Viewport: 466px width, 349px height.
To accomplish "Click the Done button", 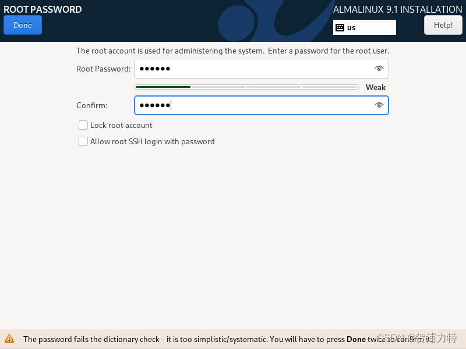I will [23, 25].
